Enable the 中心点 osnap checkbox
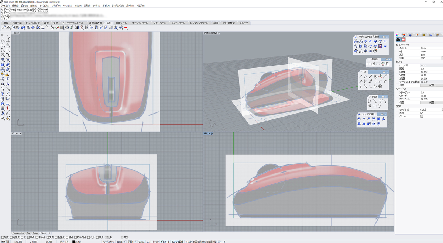This screenshot has height=243, width=443. [x=37, y=237]
